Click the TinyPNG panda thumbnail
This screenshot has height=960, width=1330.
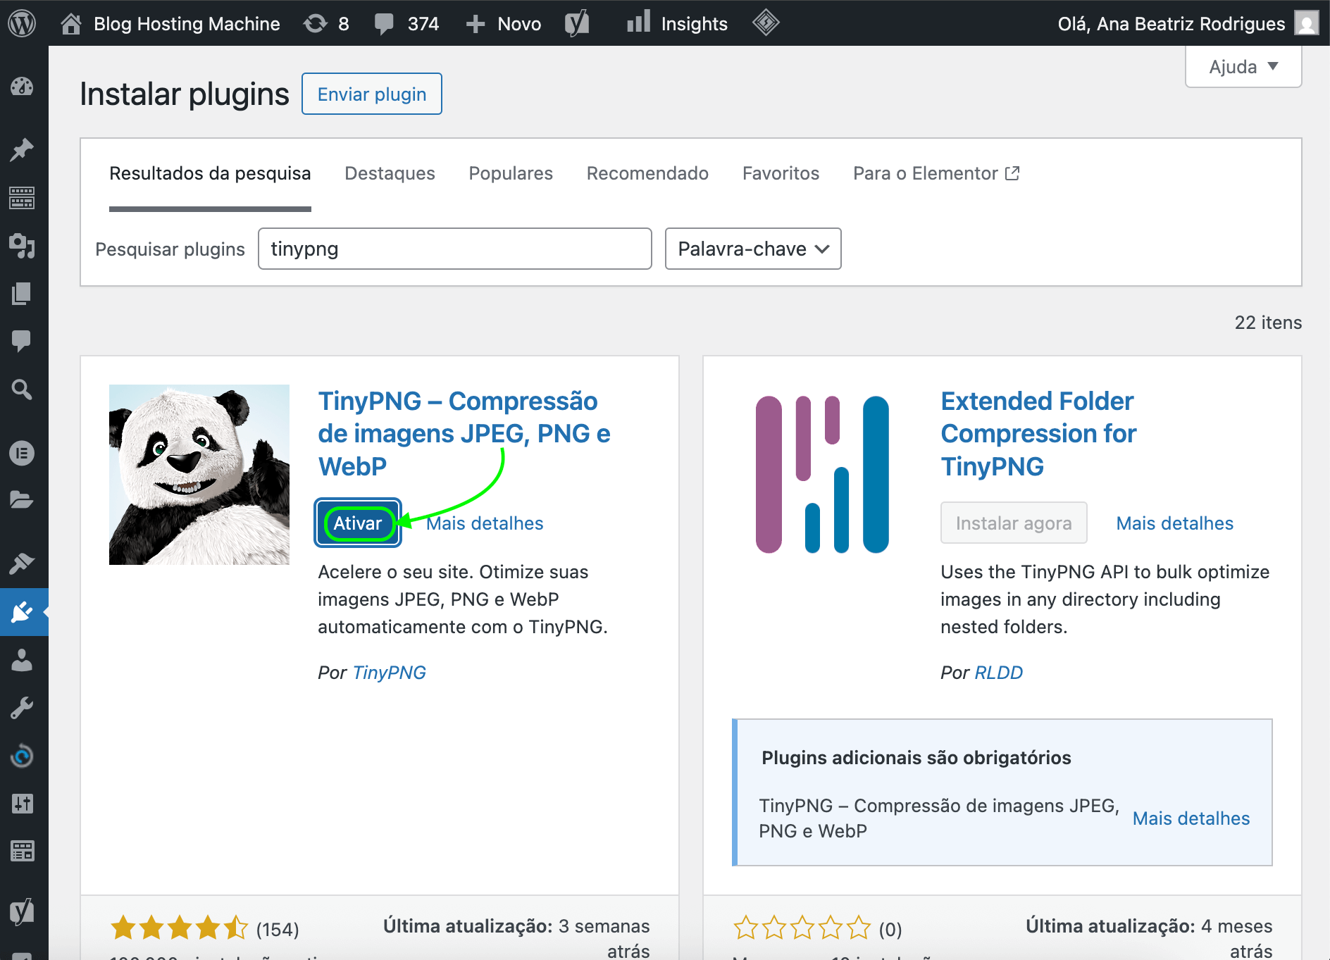[199, 475]
